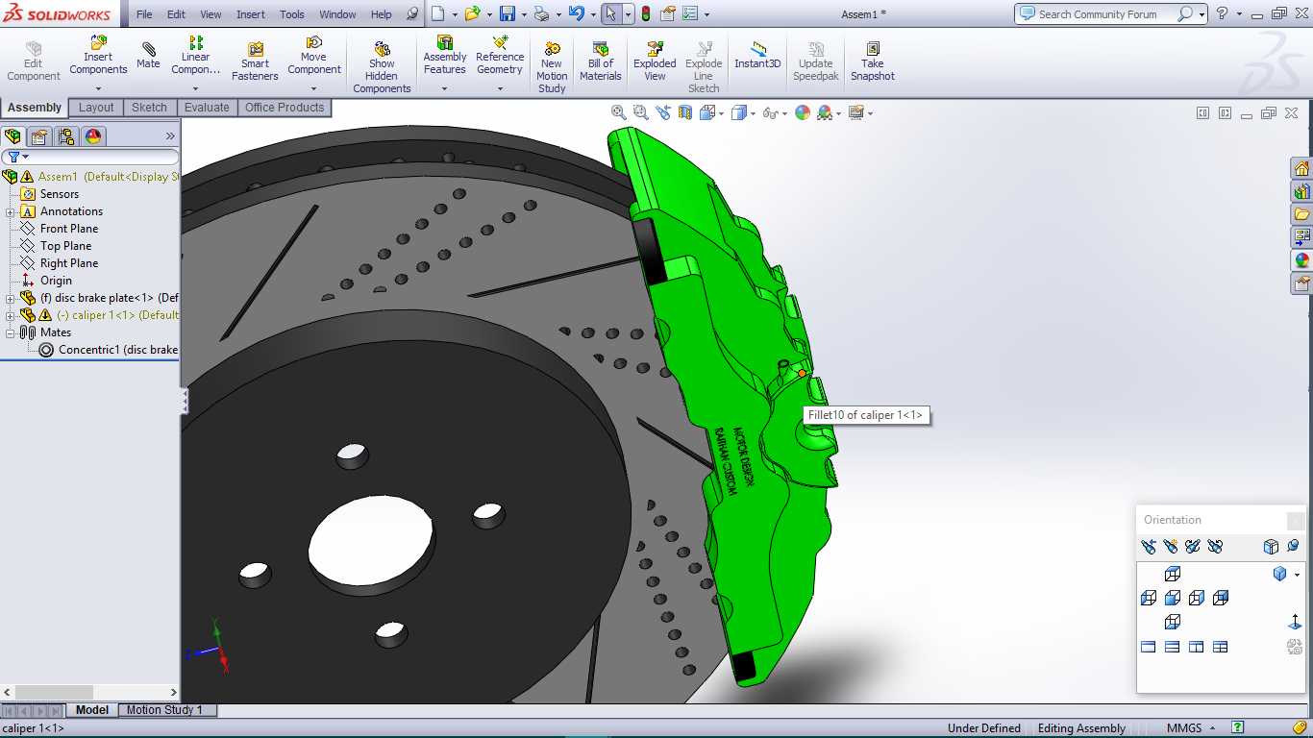
Task: Pin the menu bar open
Action: (x=412, y=14)
